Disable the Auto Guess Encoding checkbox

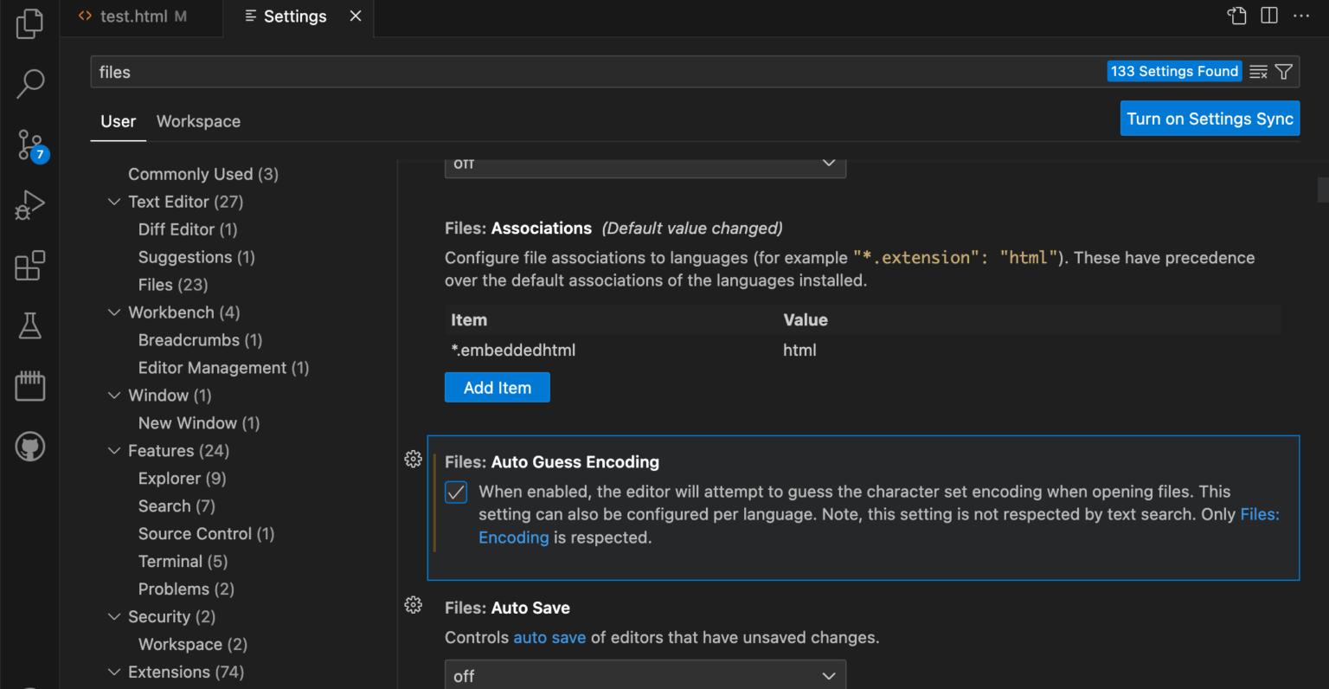[x=456, y=492]
